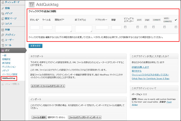Click the メディア icon in the sidebar
The height and width of the screenshot is (121, 181).
[x=3, y=14]
